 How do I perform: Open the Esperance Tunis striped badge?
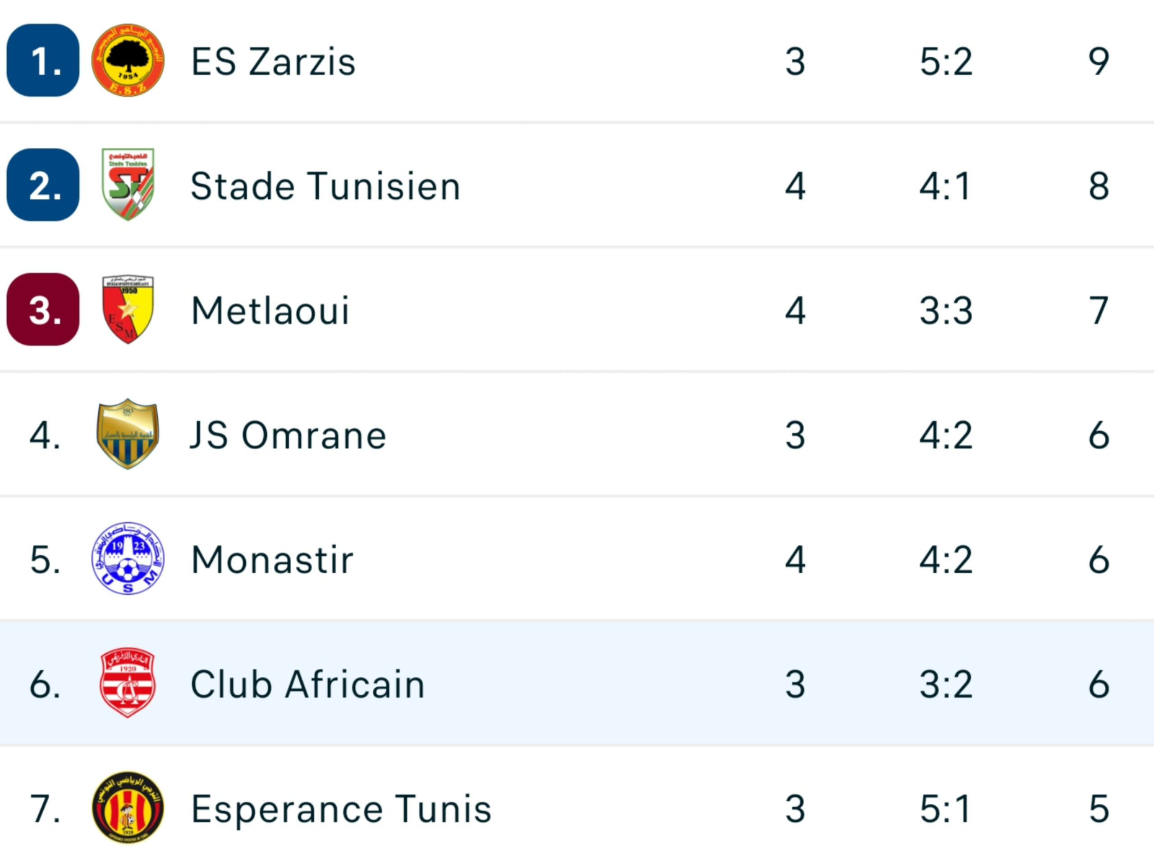(x=128, y=807)
